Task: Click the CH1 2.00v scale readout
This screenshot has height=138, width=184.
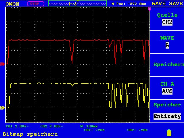Action: pos(17,126)
